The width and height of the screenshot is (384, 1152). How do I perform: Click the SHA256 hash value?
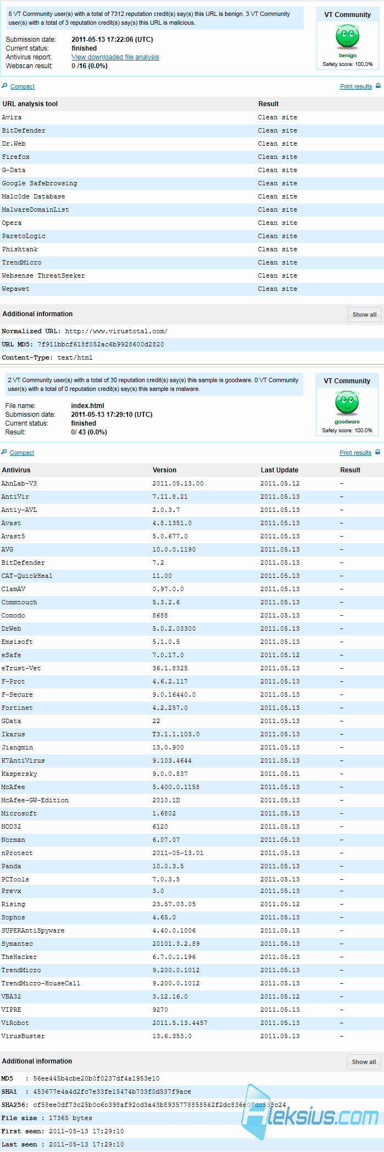coord(159,1105)
